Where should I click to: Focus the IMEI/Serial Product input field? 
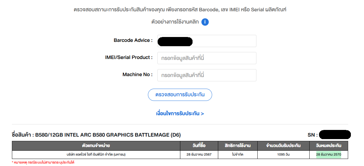pos(207,58)
